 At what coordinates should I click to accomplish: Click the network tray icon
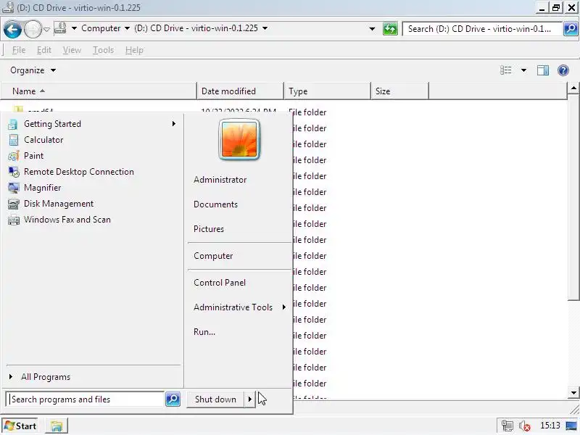pyautogui.click(x=507, y=426)
